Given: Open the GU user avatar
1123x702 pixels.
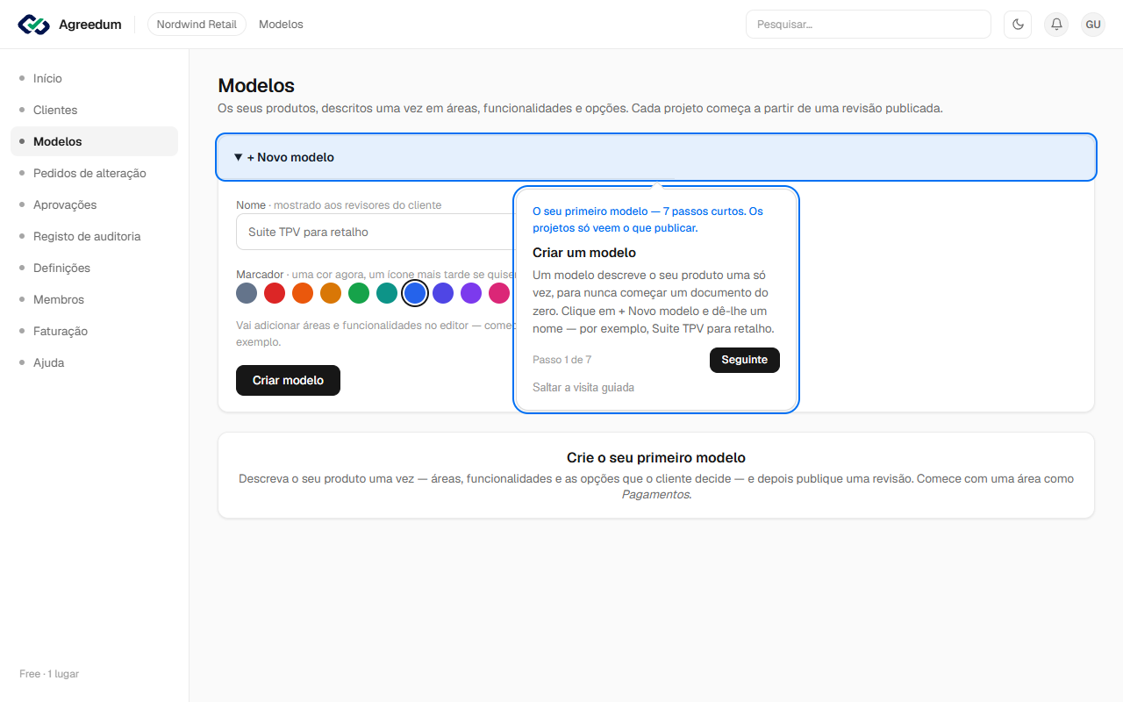Looking at the screenshot, I should 1093,25.
